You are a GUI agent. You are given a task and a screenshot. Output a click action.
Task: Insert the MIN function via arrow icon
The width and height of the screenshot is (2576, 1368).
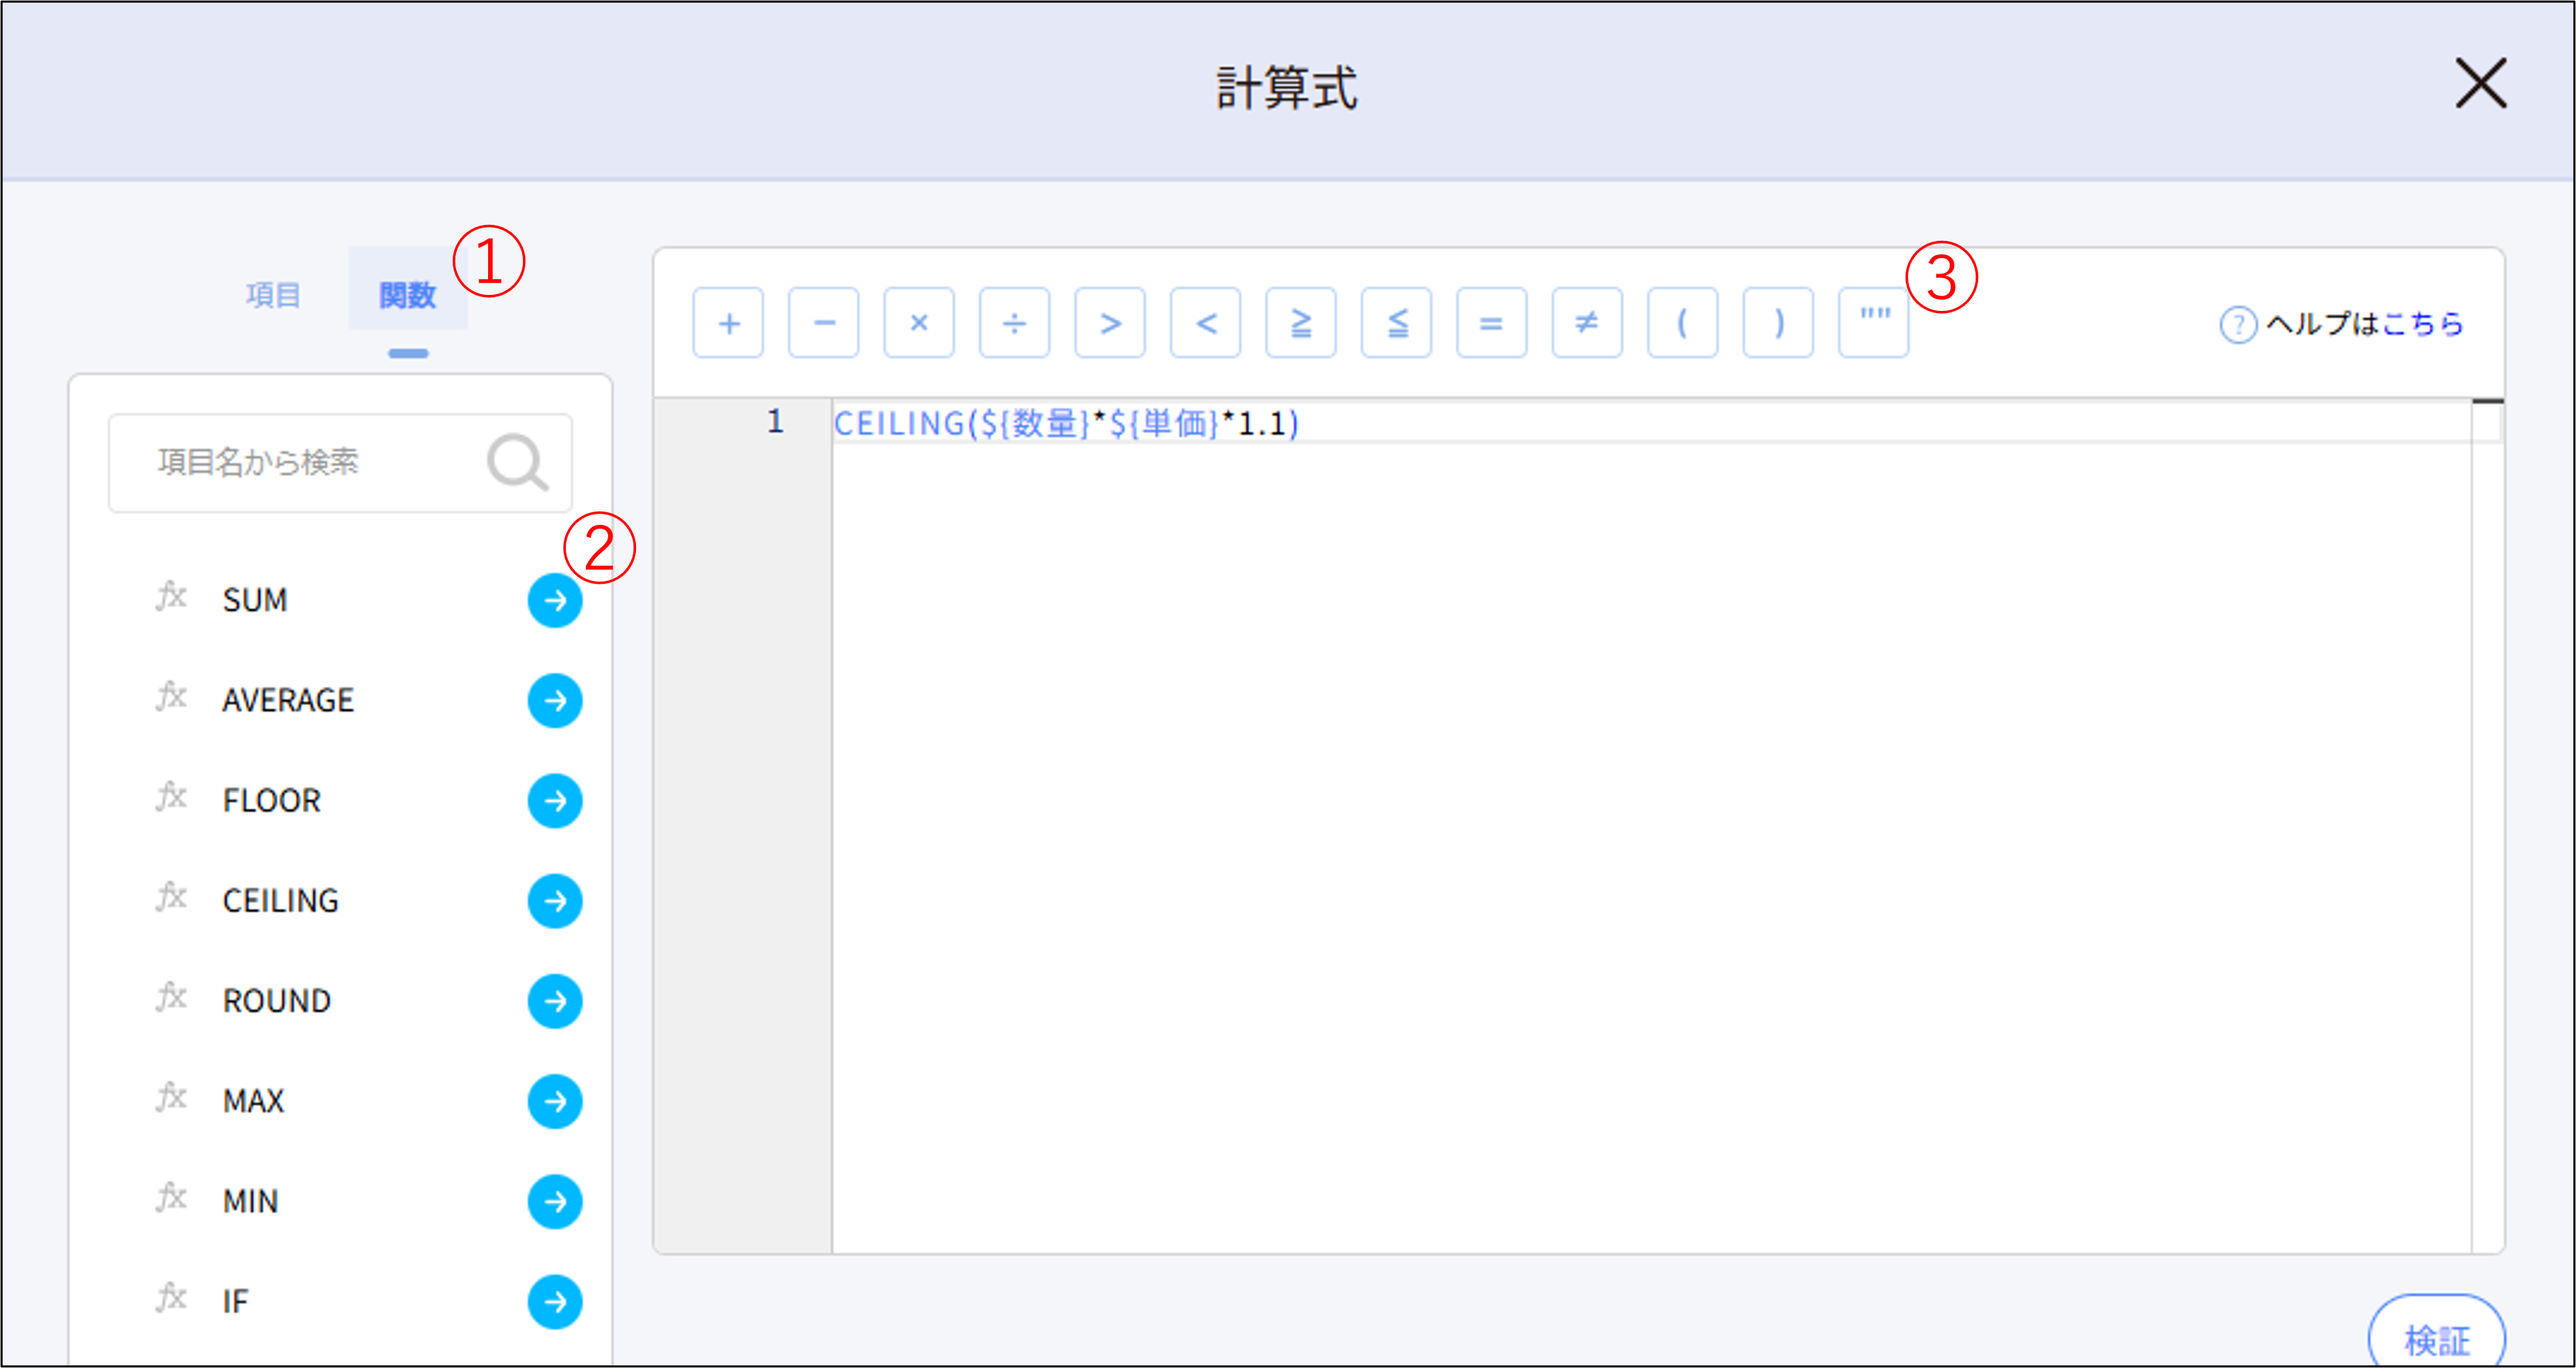[x=554, y=1201]
